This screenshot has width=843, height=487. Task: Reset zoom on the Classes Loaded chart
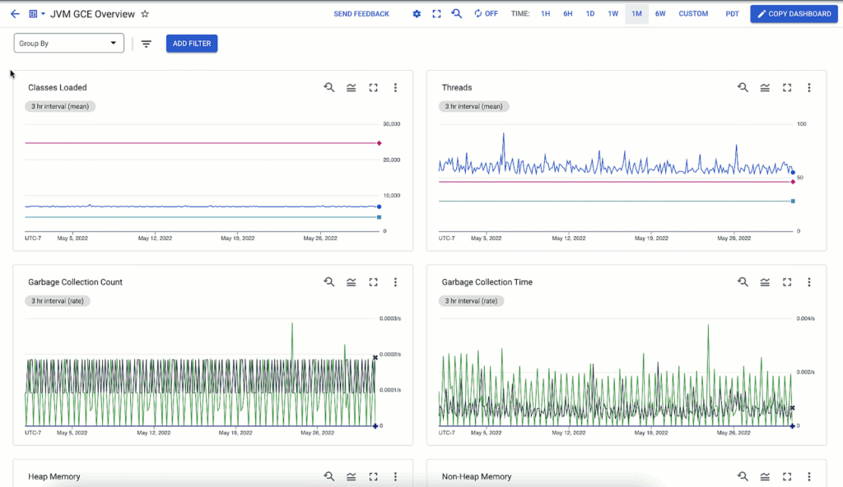pyautogui.click(x=328, y=87)
